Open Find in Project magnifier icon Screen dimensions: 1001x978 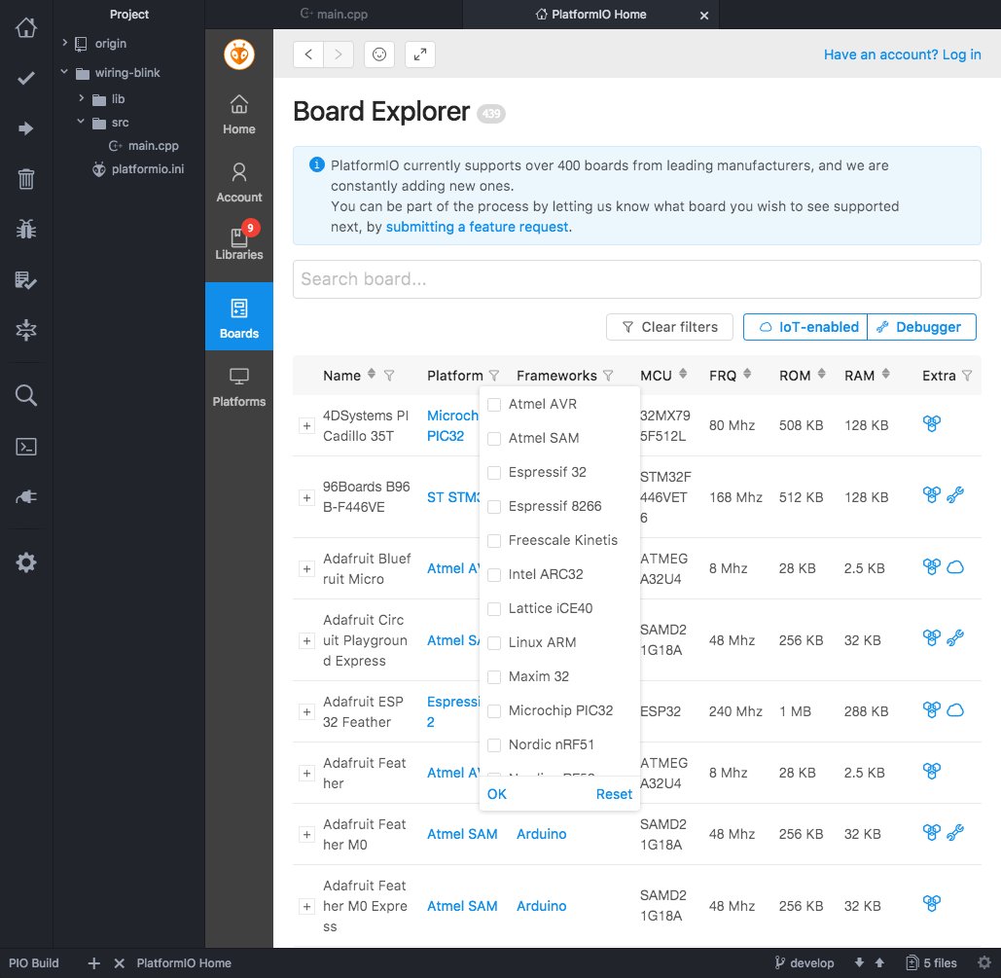click(x=26, y=395)
